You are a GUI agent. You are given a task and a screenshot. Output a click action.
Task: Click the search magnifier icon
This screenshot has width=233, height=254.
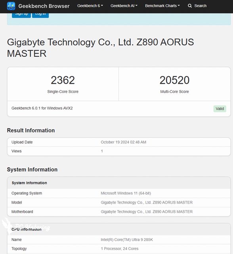(x=190, y=6)
